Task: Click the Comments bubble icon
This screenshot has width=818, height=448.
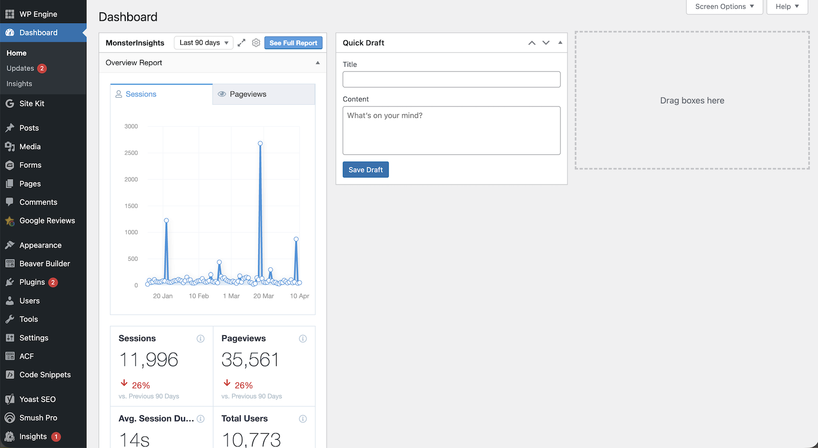Action: point(10,202)
